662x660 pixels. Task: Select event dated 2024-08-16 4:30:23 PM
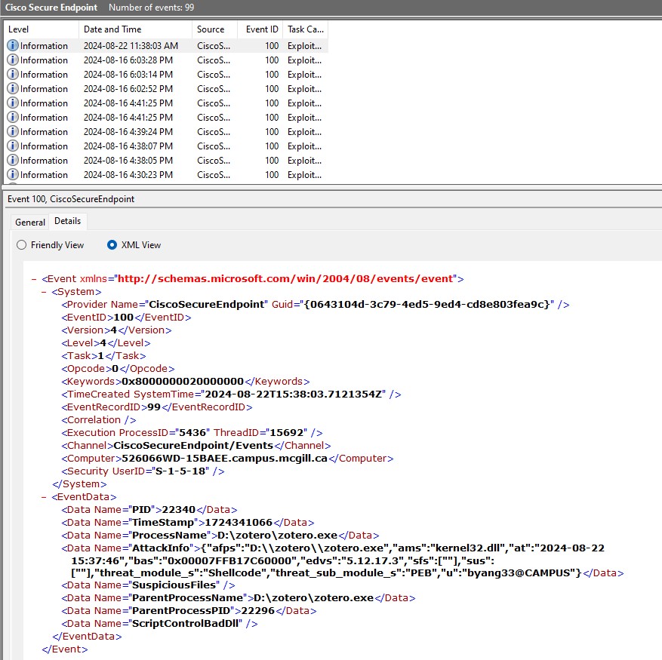166,175
